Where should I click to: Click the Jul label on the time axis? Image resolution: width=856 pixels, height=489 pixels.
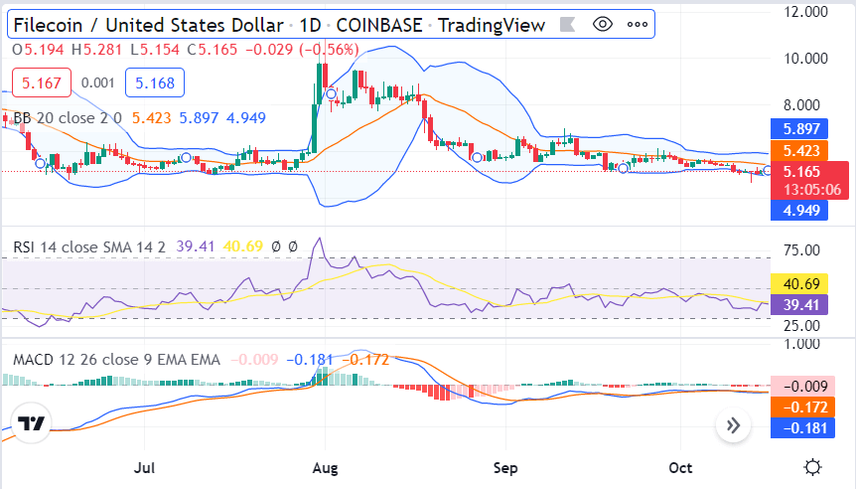point(144,468)
